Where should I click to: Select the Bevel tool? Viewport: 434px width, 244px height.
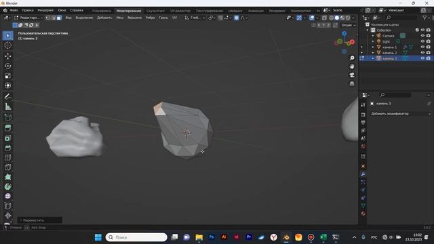[7, 148]
